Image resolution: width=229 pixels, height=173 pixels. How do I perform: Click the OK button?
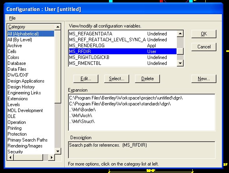204,34
